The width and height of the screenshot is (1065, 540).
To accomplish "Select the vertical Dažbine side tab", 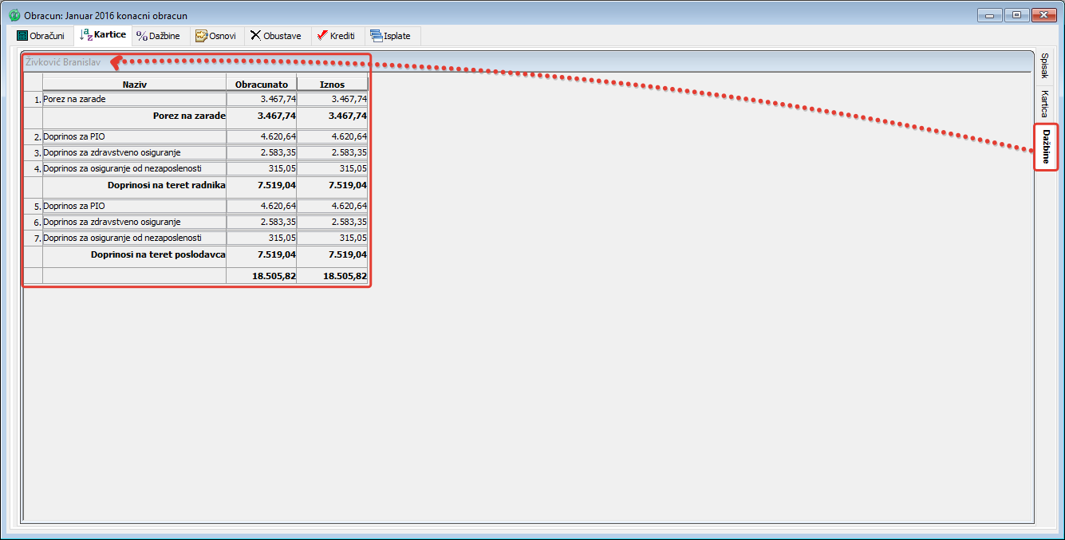I will pyautogui.click(x=1045, y=147).
